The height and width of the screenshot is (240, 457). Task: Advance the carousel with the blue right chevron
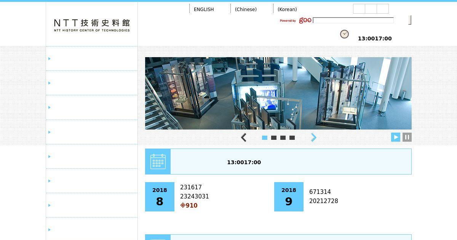[314, 138]
